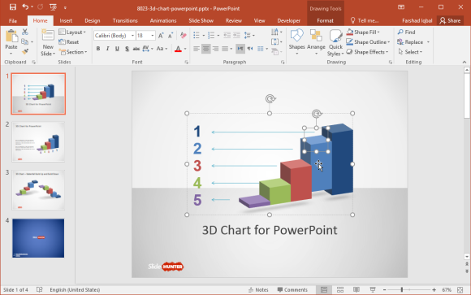Rotate shape using the top rotation handle
This screenshot has height=295, width=471.
pyautogui.click(x=270, y=98)
